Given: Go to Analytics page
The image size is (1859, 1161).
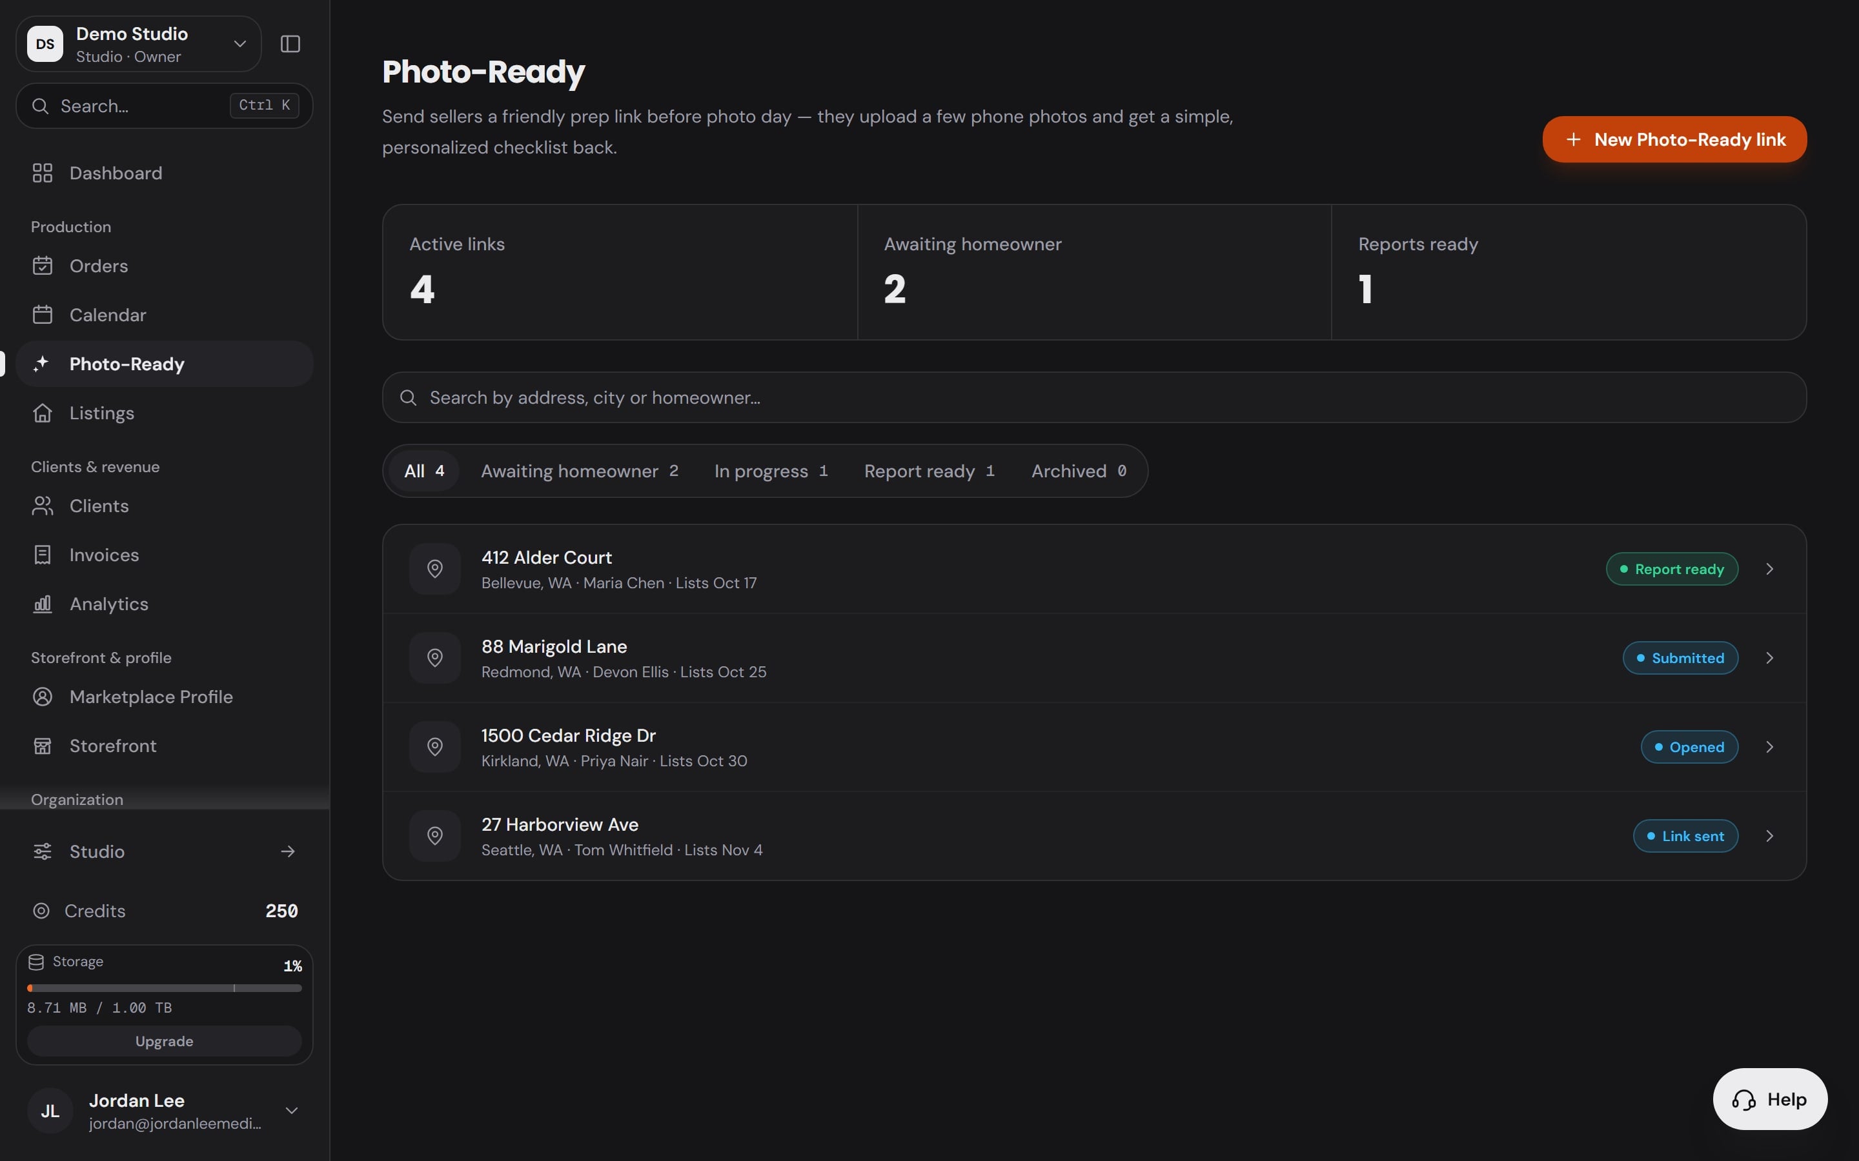Looking at the screenshot, I should (165, 604).
